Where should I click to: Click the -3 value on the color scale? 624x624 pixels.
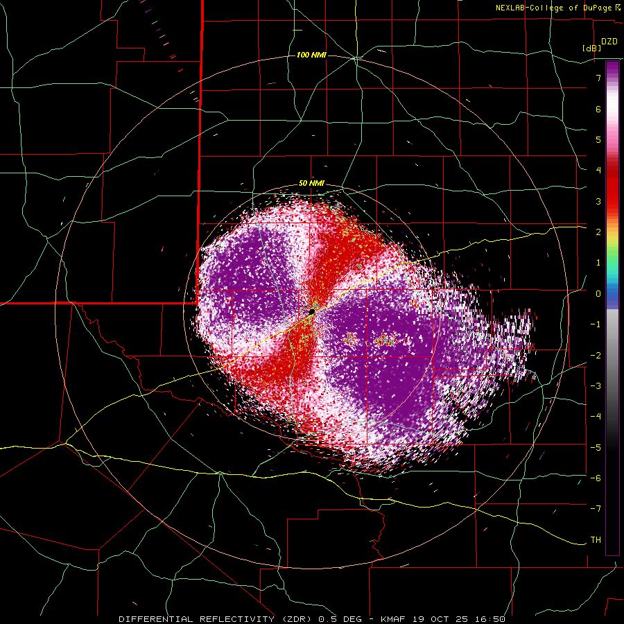pyautogui.click(x=596, y=386)
